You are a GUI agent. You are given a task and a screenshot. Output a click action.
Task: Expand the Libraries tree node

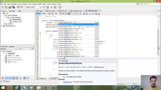click(4, 24)
